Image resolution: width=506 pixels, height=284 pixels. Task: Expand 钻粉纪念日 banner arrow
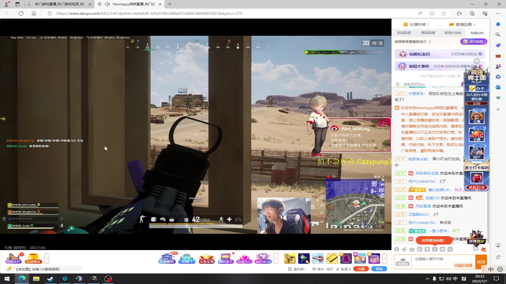[480, 54]
